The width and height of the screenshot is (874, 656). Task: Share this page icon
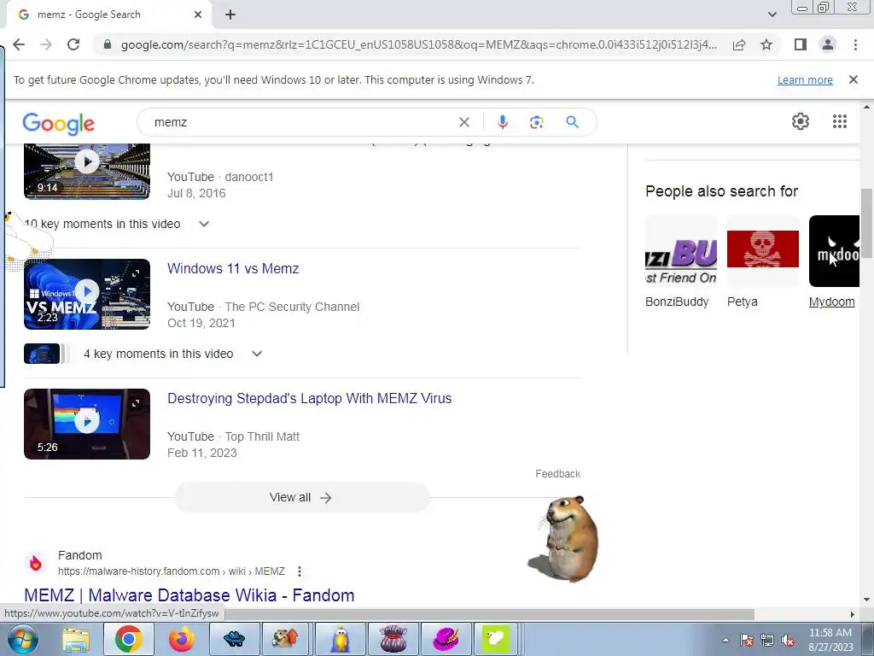[739, 44]
